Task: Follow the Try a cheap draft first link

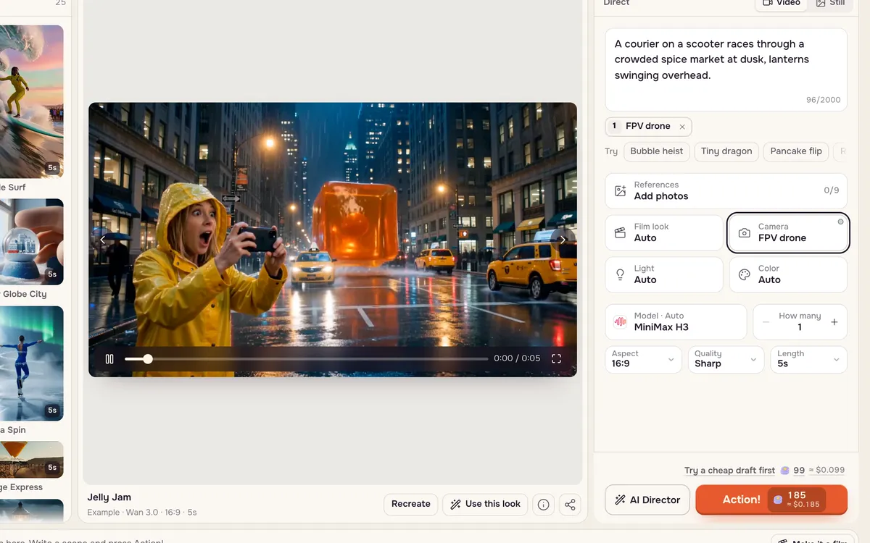Action: tap(729, 471)
